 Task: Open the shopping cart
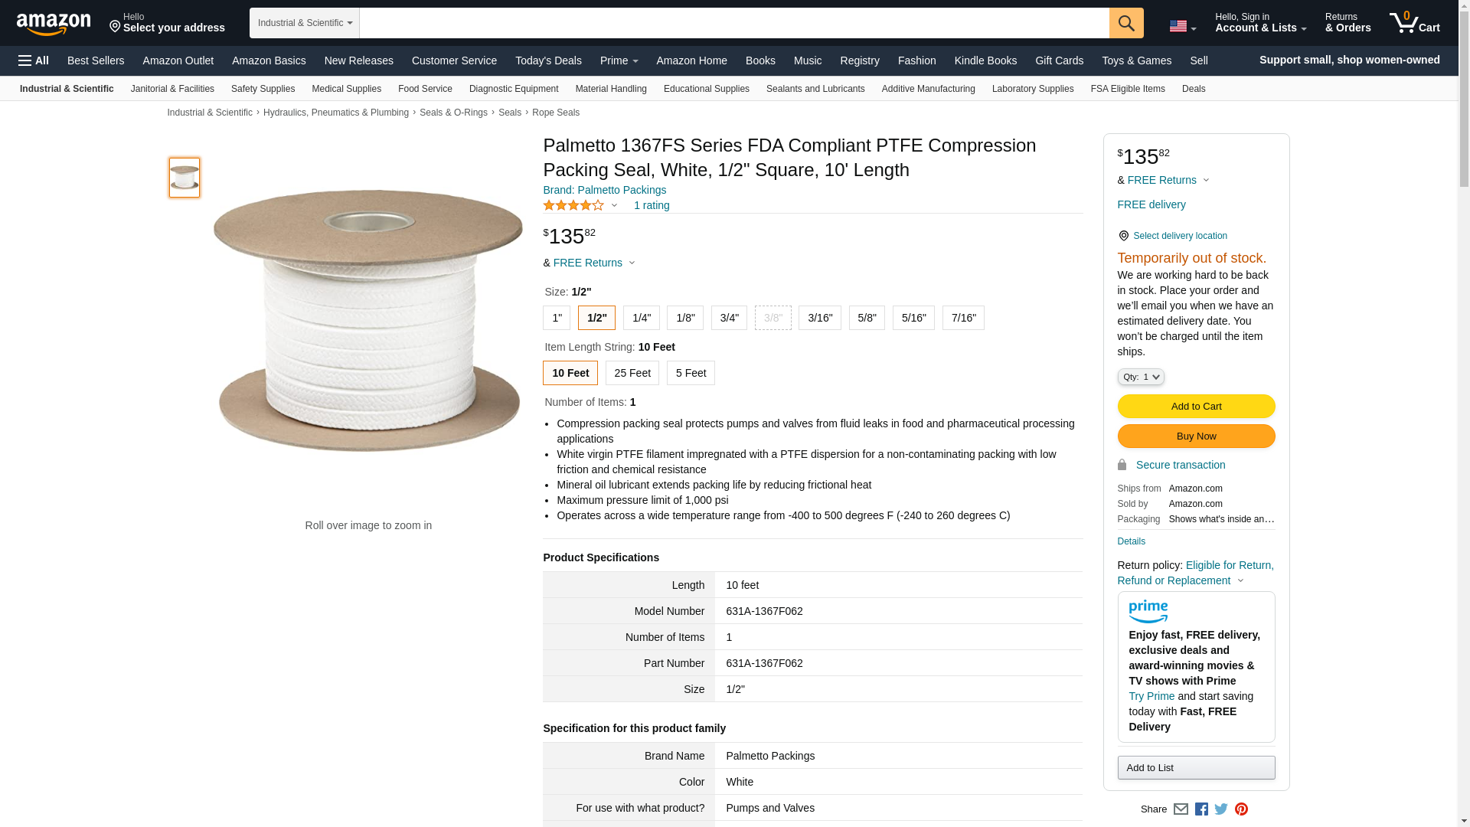tap(1415, 23)
